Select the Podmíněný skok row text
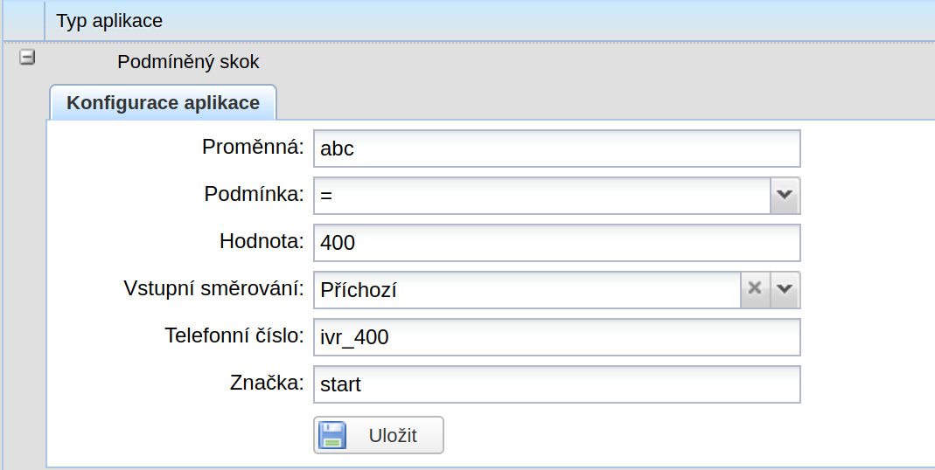 (188, 61)
